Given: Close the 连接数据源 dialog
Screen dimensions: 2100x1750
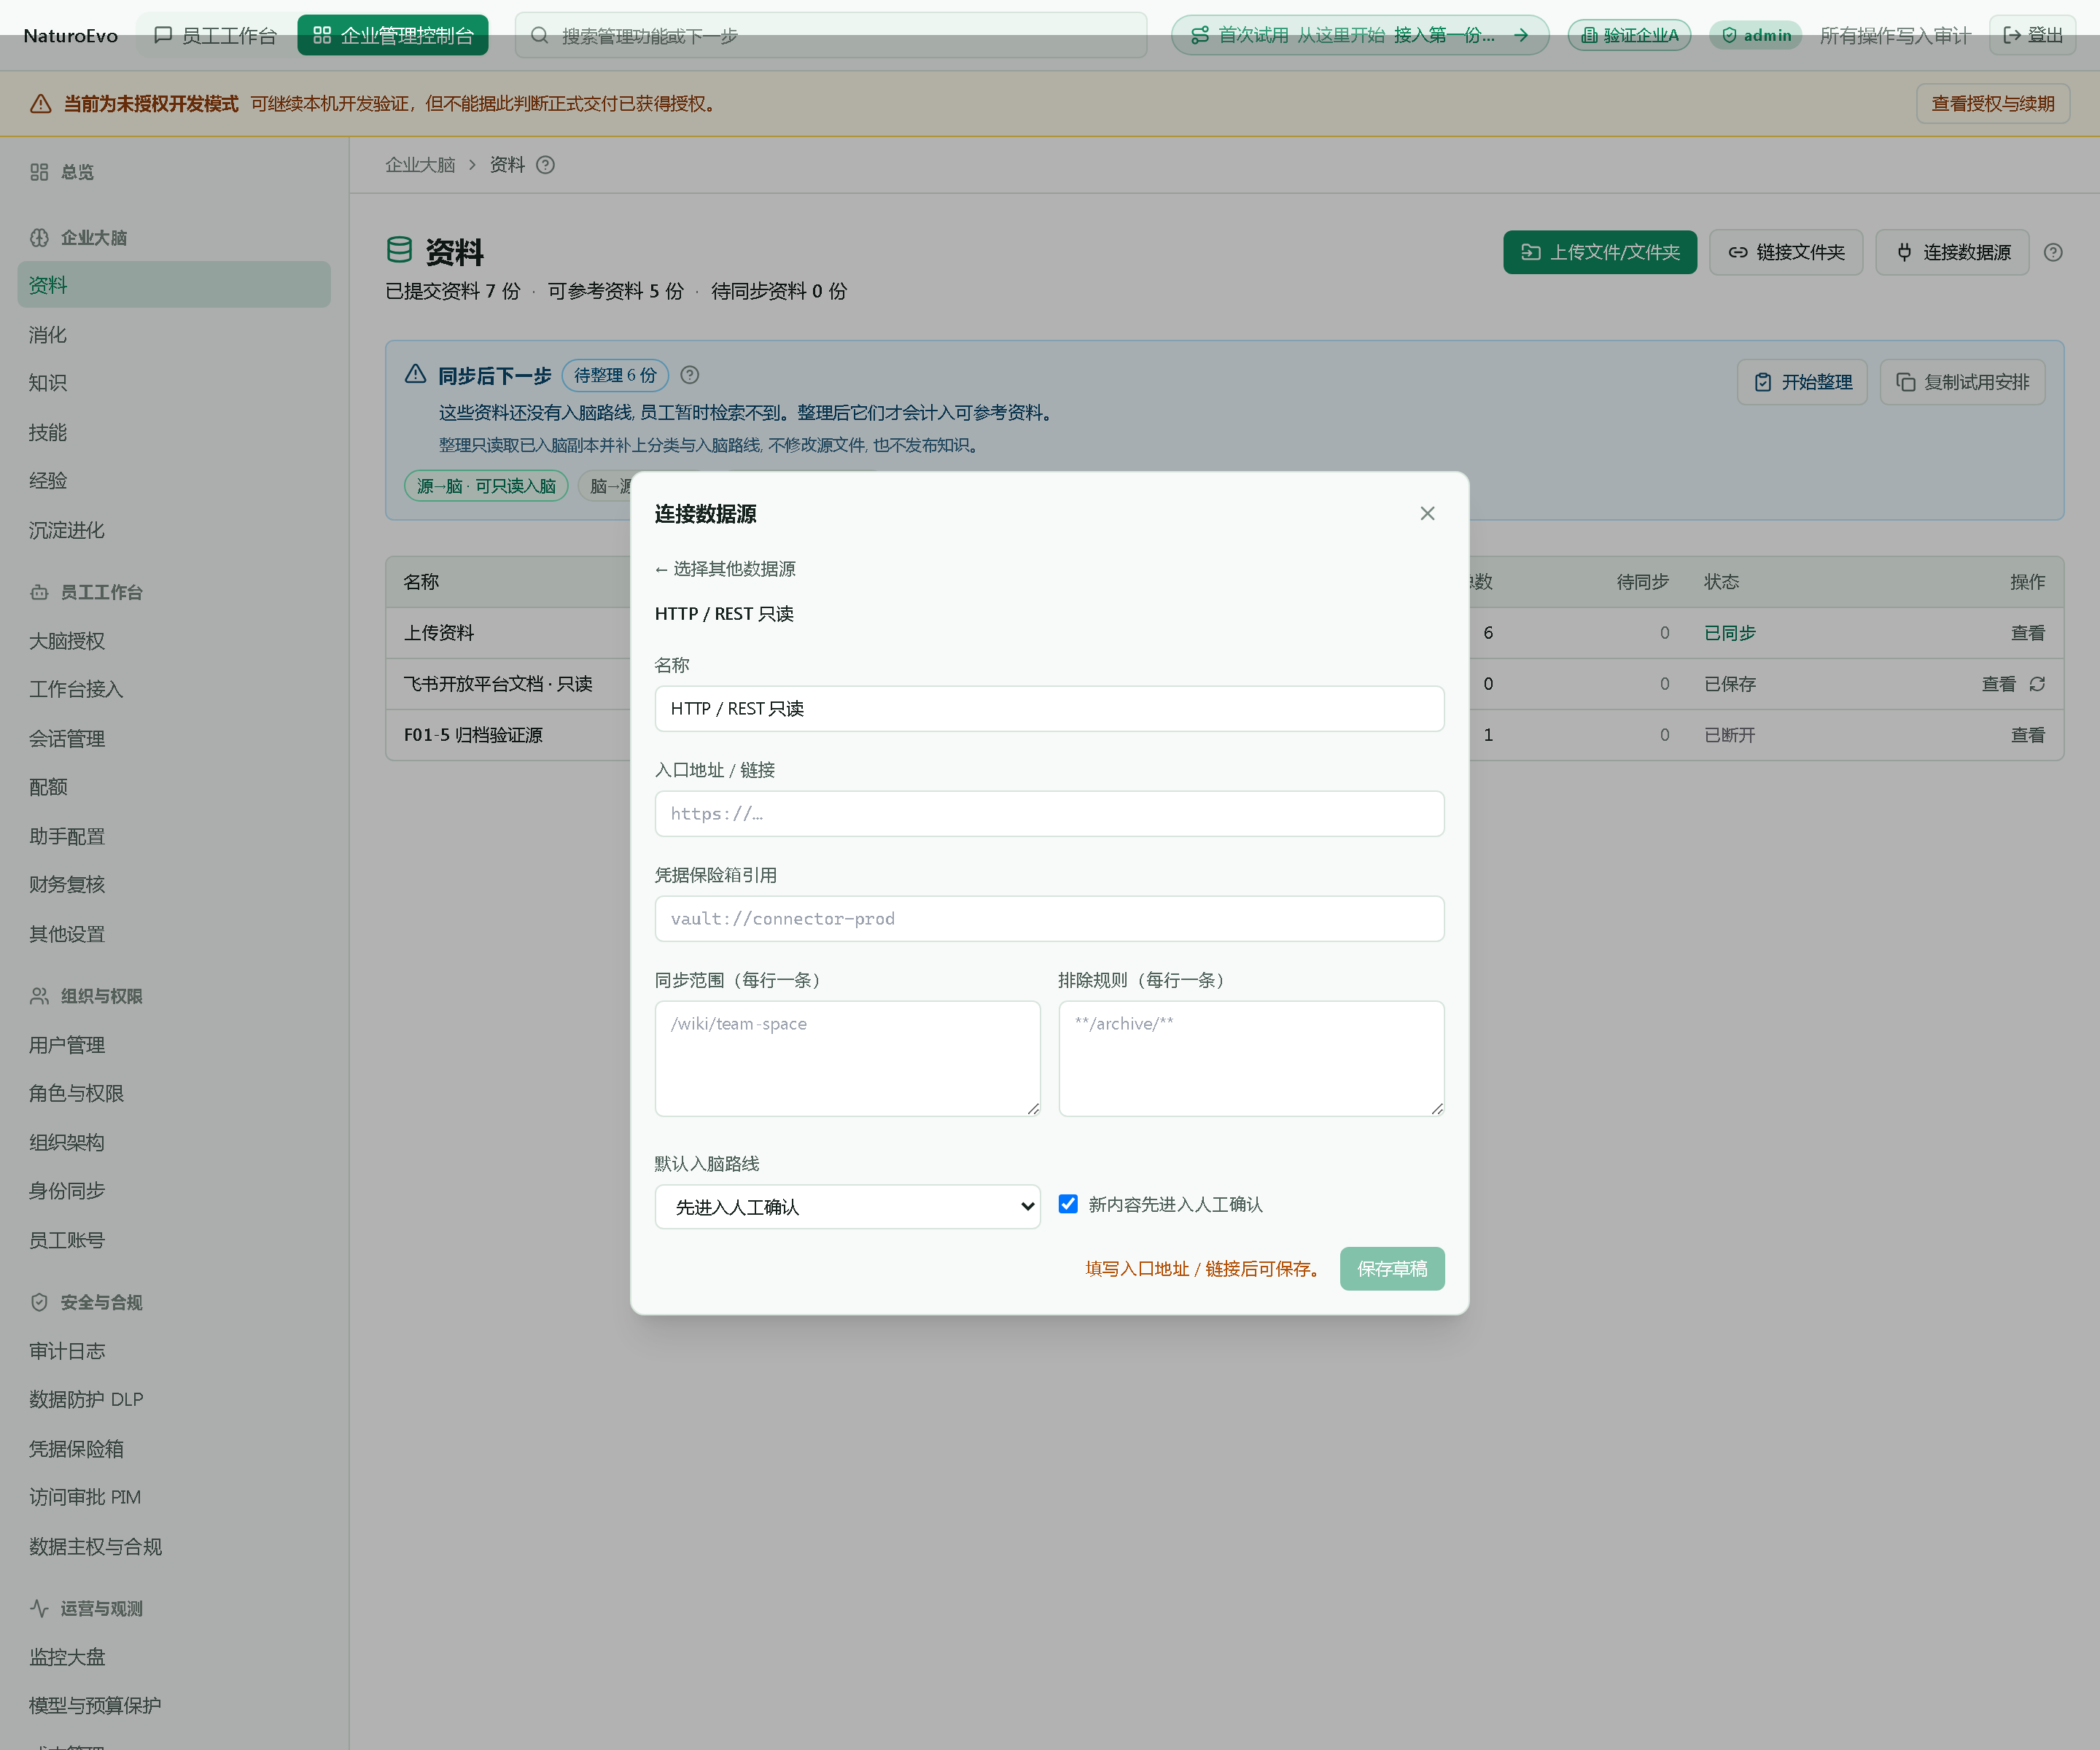Looking at the screenshot, I should point(1427,513).
